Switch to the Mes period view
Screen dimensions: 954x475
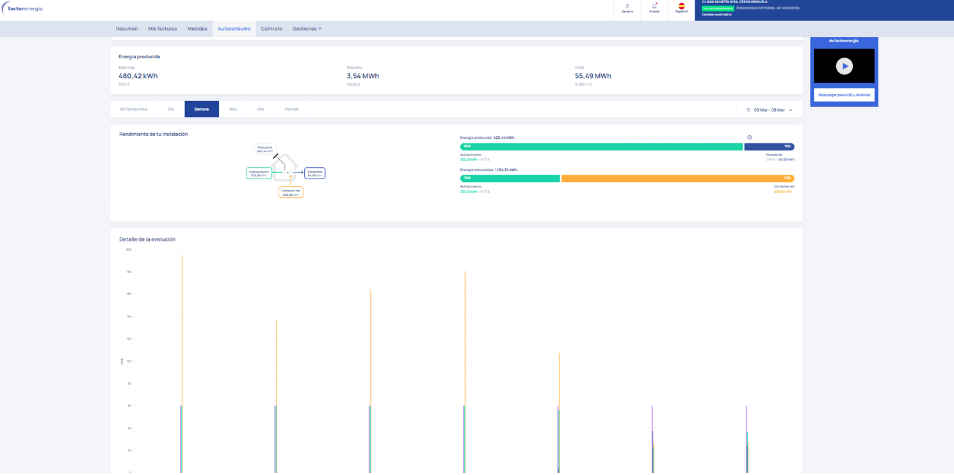point(232,109)
